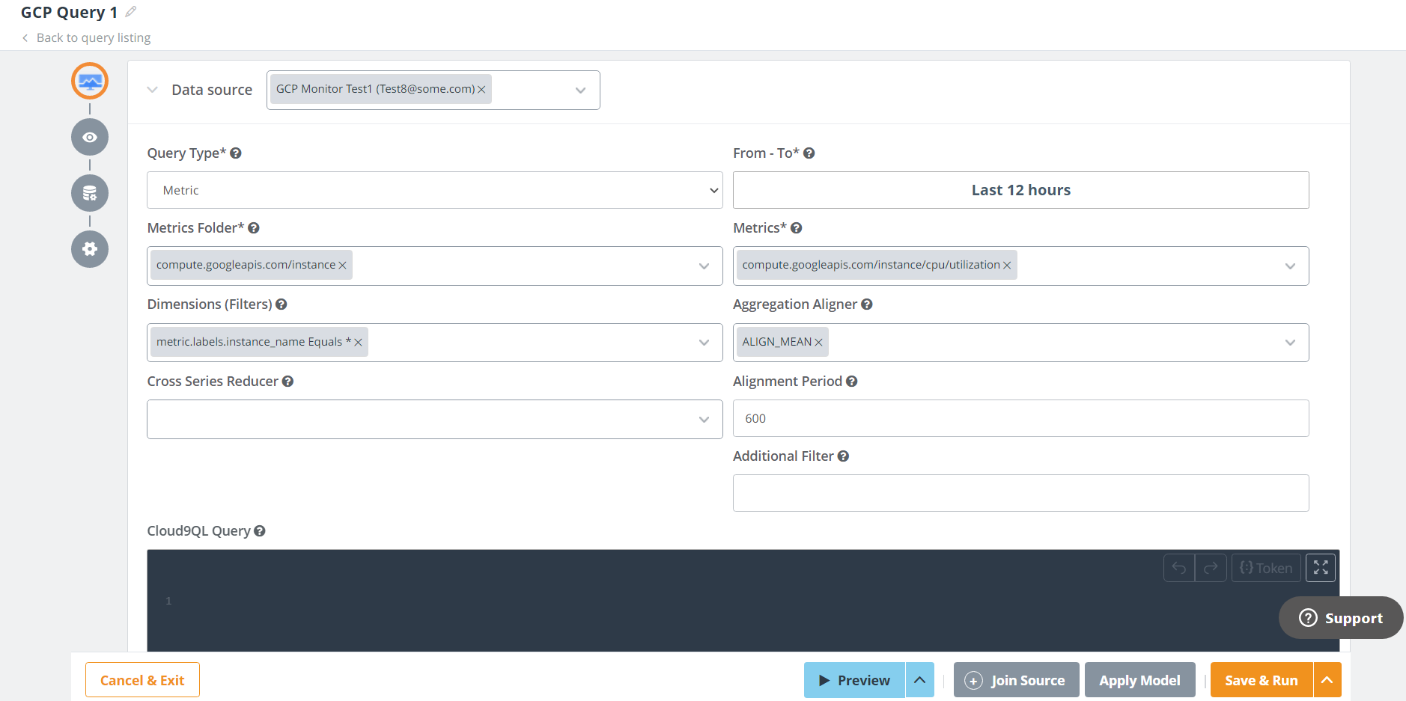Open the Metrics dropdown list
This screenshot has width=1406, height=701.
tap(1289, 266)
